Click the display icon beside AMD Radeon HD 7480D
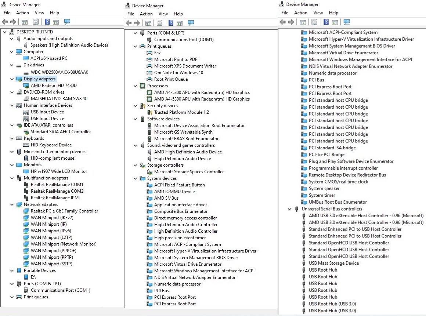This screenshot has height=316, width=426. point(26,86)
